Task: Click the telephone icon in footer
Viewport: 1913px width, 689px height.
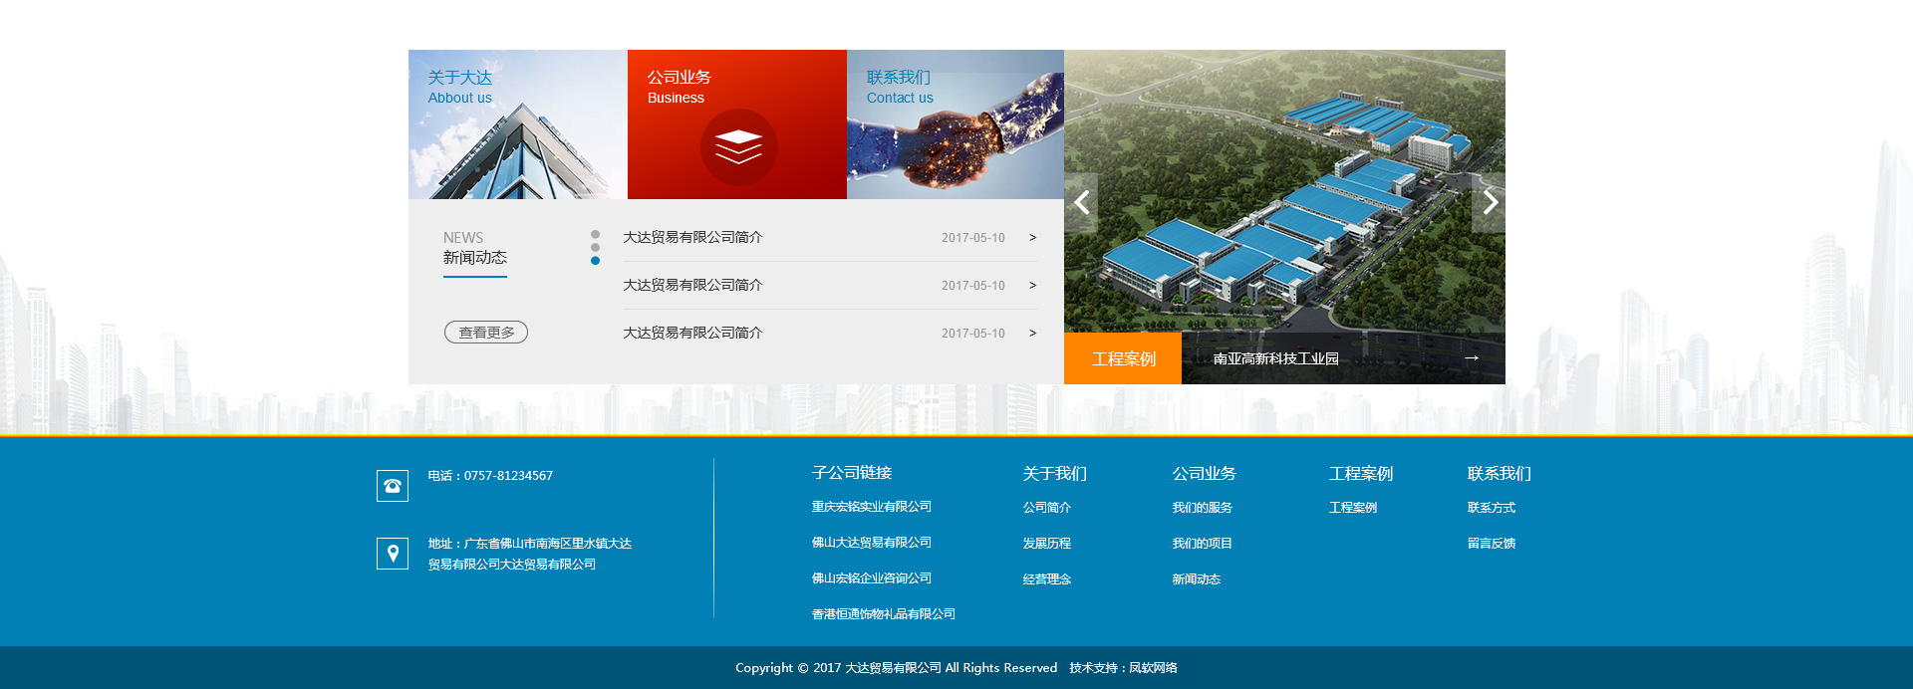Action: pyautogui.click(x=393, y=486)
